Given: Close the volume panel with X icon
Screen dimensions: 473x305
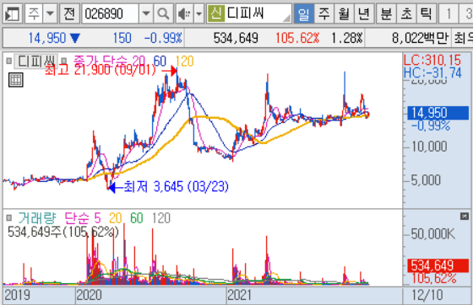Looking at the screenshot, I should click(x=465, y=217).
